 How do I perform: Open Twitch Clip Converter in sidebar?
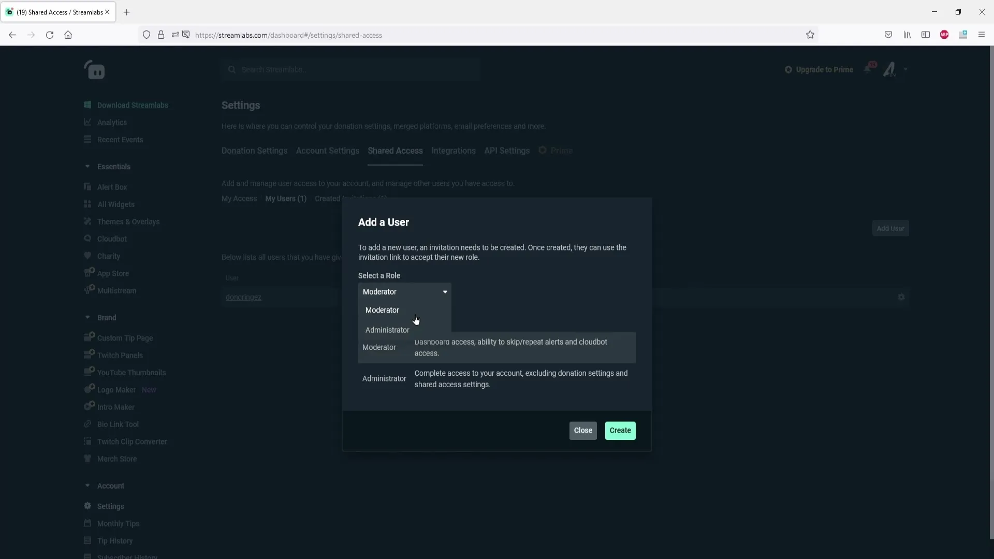(x=132, y=442)
